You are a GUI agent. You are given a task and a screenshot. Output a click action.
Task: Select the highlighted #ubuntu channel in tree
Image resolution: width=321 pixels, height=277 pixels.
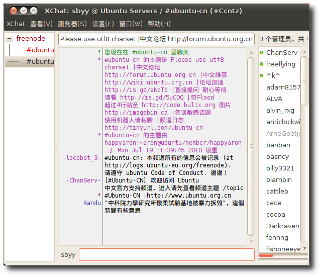tap(40, 61)
